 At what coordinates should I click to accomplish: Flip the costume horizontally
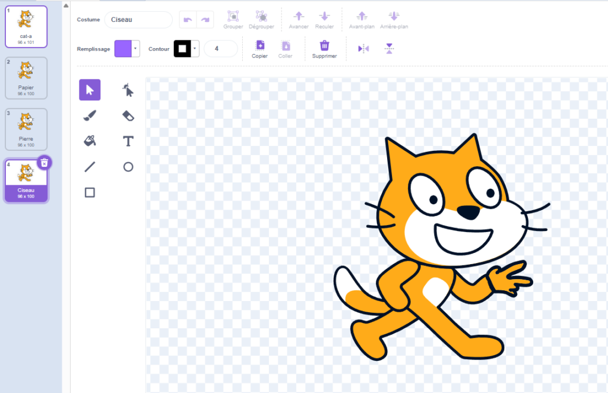coord(363,49)
